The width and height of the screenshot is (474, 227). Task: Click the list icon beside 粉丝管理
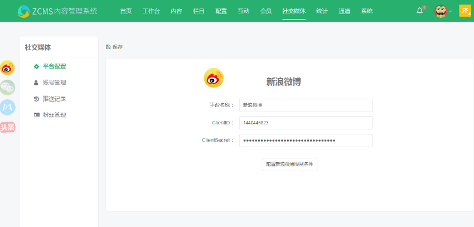pos(37,115)
